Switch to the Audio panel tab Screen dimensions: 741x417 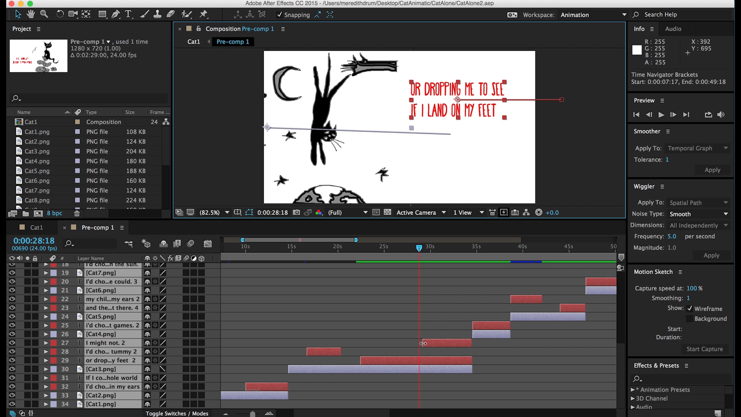tap(673, 29)
